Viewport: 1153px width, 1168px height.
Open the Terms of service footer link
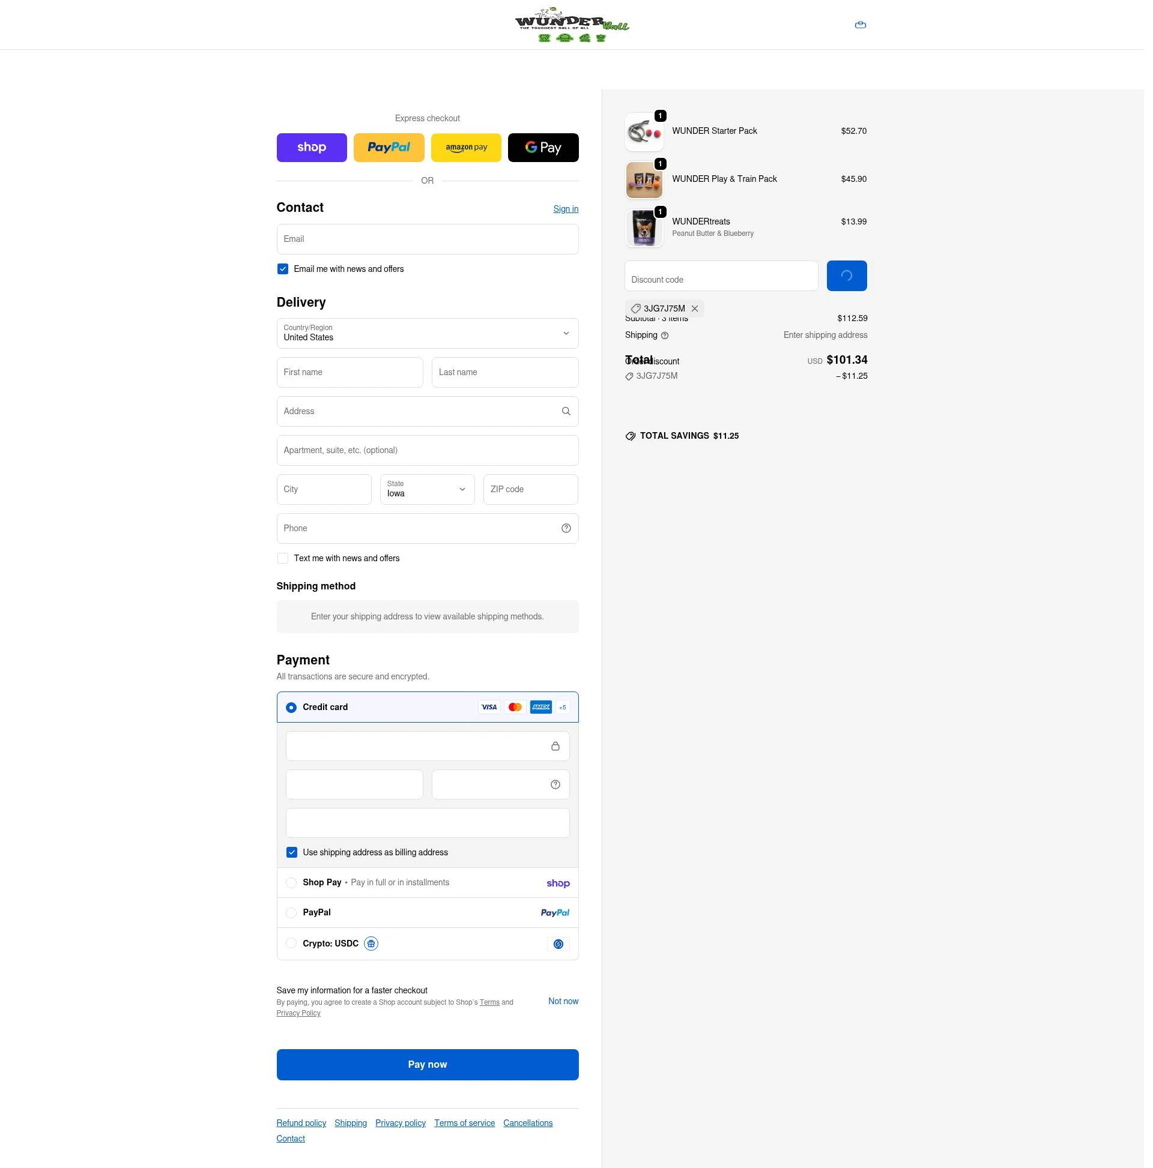point(465,1123)
